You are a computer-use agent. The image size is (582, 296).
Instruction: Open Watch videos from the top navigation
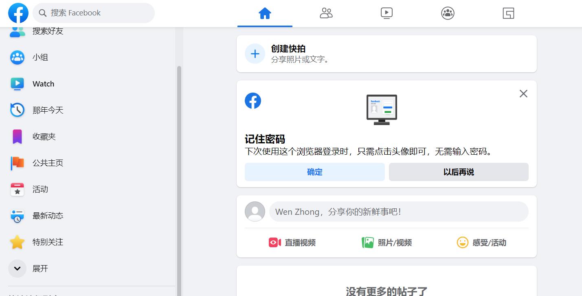386,13
